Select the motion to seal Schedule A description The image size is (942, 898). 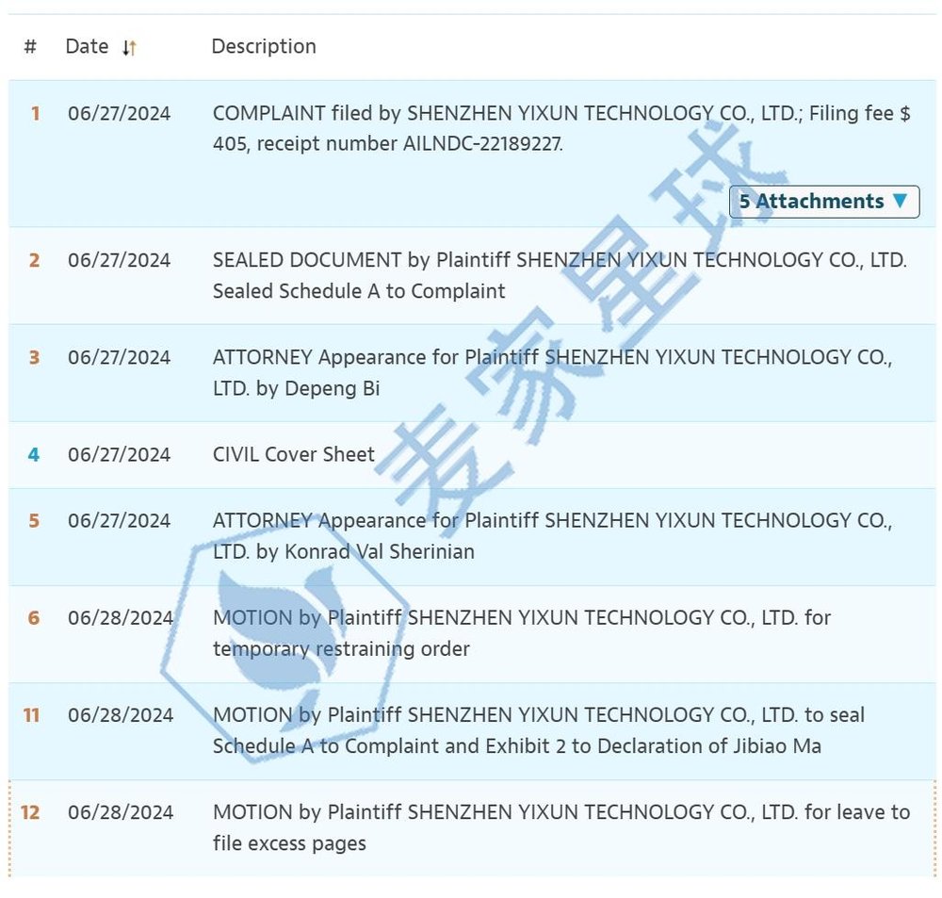(x=538, y=730)
